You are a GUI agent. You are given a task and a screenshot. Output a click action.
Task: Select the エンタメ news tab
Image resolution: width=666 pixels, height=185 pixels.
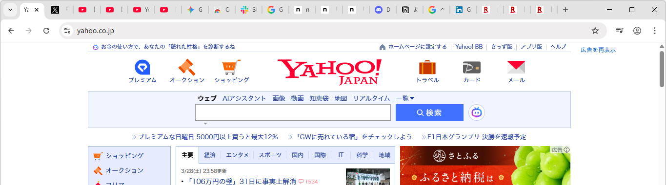(237, 155)
